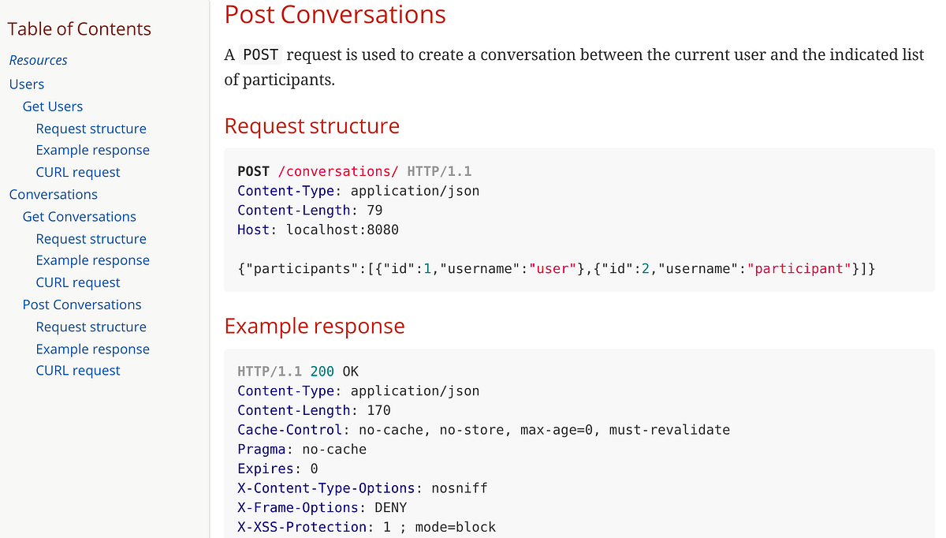Navigate to the Users section

coord(26,84)
